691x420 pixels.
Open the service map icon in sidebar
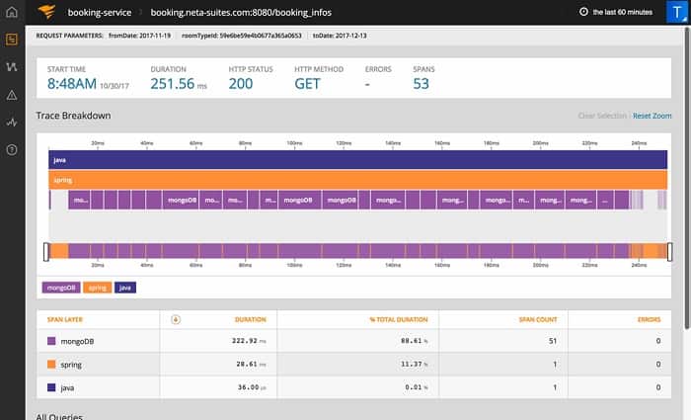coord(12,67)
